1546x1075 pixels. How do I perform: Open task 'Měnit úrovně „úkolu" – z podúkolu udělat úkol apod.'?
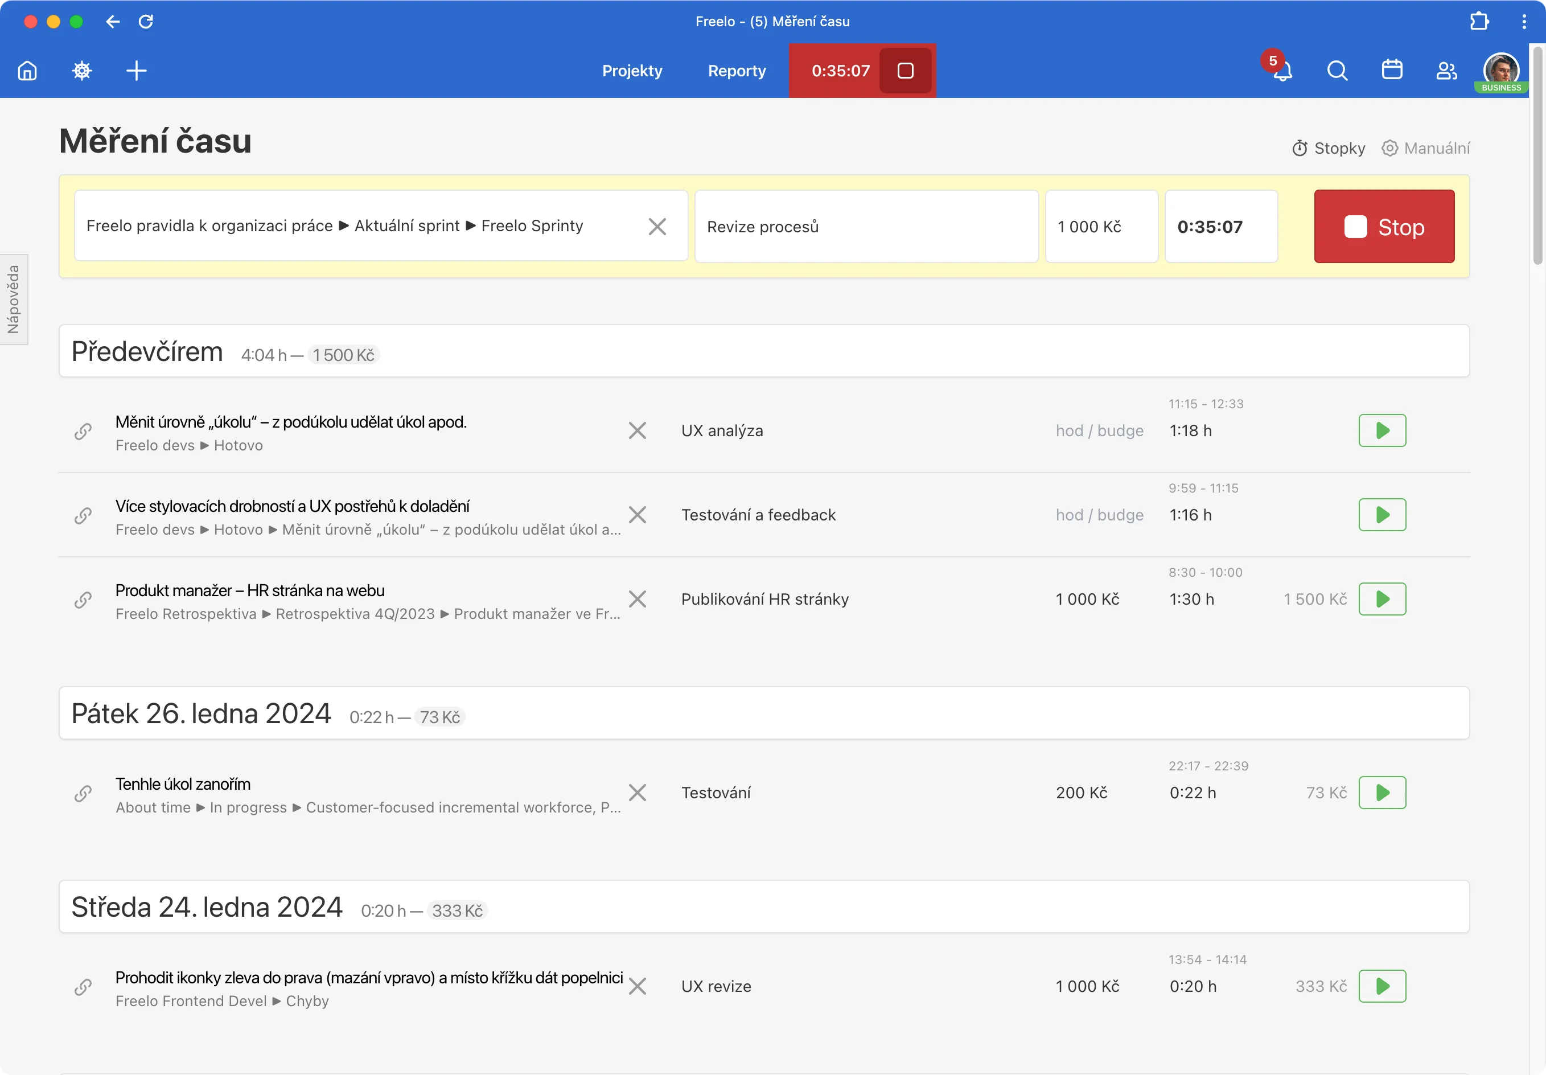coord(291,422)
